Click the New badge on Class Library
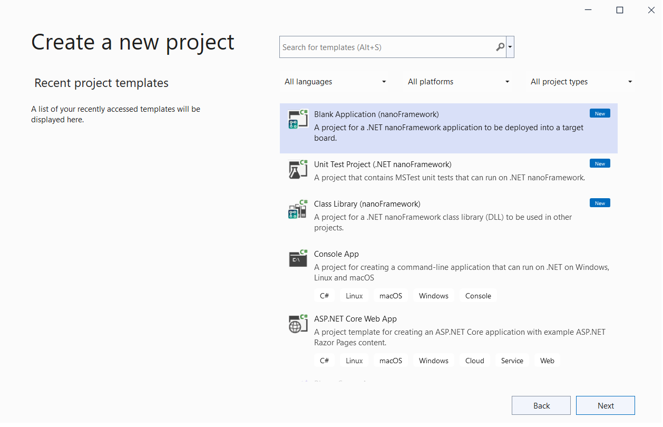 pos(600,203)
